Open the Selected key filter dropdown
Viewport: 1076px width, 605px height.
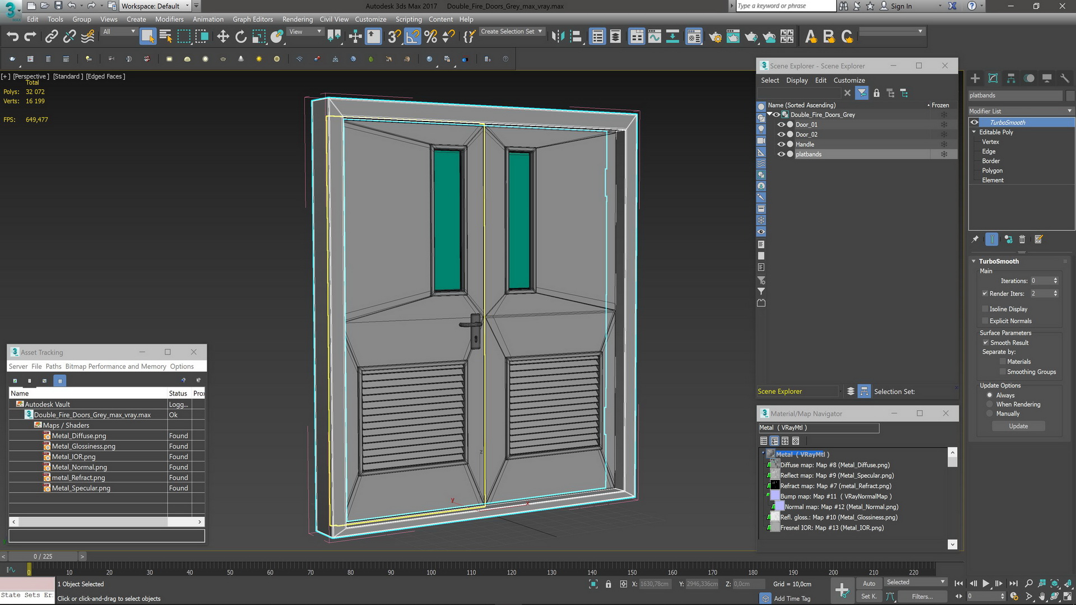(915, 583)
